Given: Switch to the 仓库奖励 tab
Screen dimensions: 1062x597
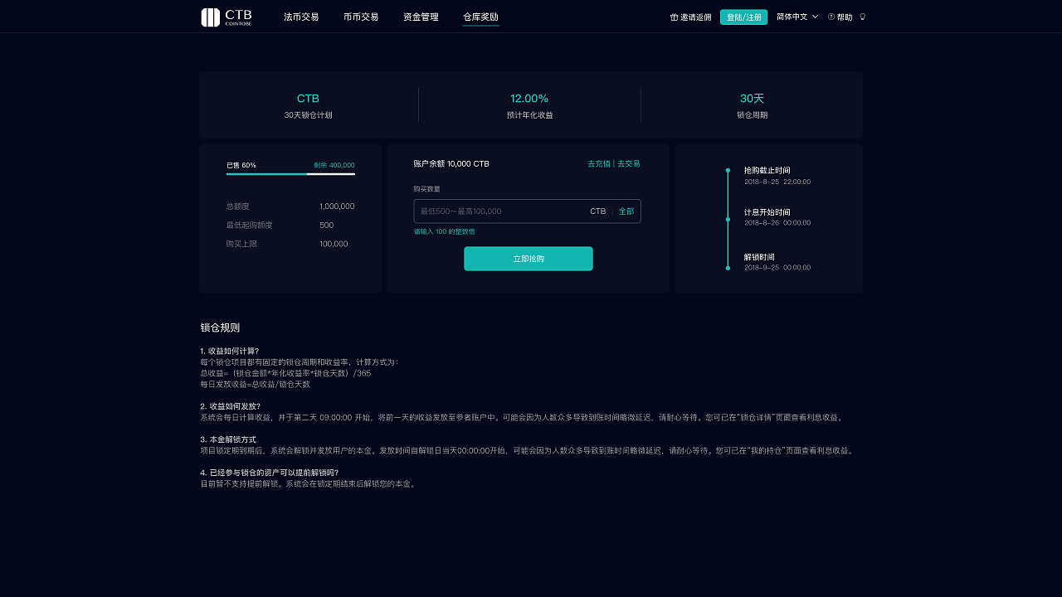Looking at the screenshot, I should [480, 16].
